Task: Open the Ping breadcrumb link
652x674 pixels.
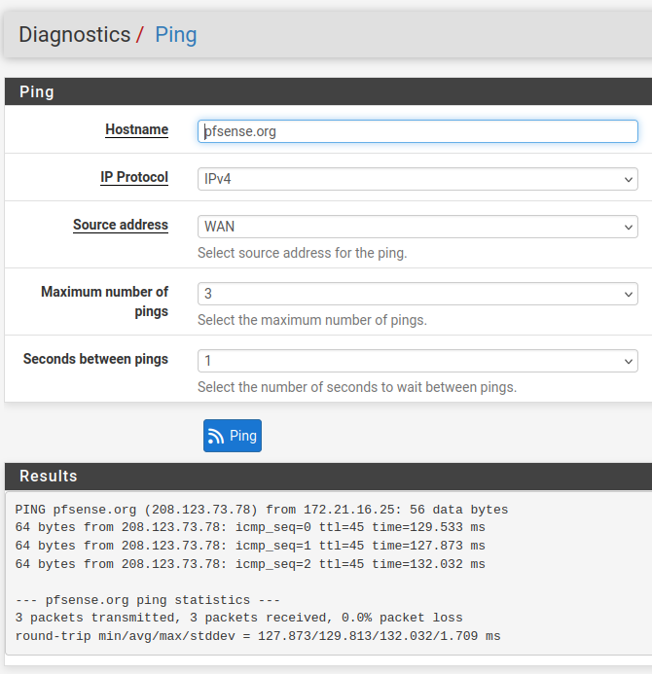Action: click(x=176, y=35)
